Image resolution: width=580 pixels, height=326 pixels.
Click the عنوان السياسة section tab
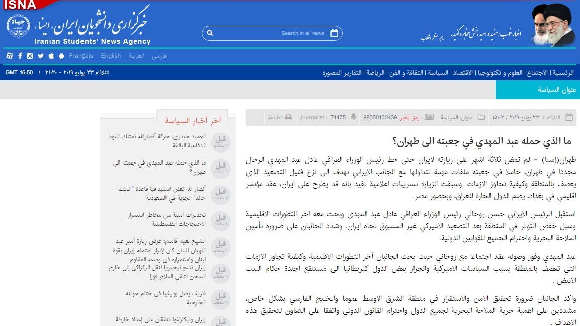point(538,90)
